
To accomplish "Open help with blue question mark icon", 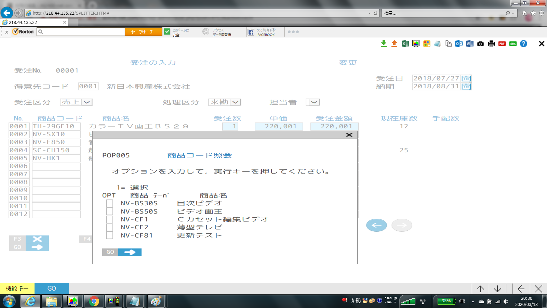I will [523, 44].
